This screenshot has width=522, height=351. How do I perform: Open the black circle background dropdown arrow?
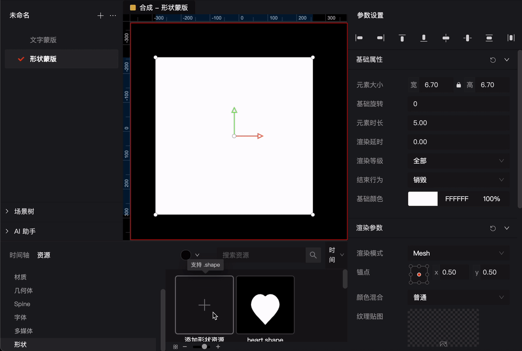197,255
